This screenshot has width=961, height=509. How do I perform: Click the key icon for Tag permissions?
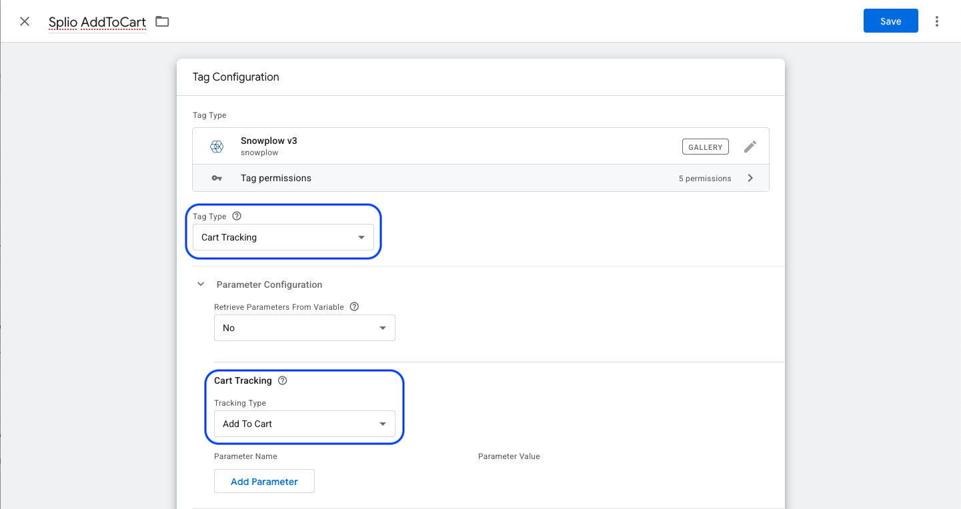pyautogui.click(x=217, y=179)
